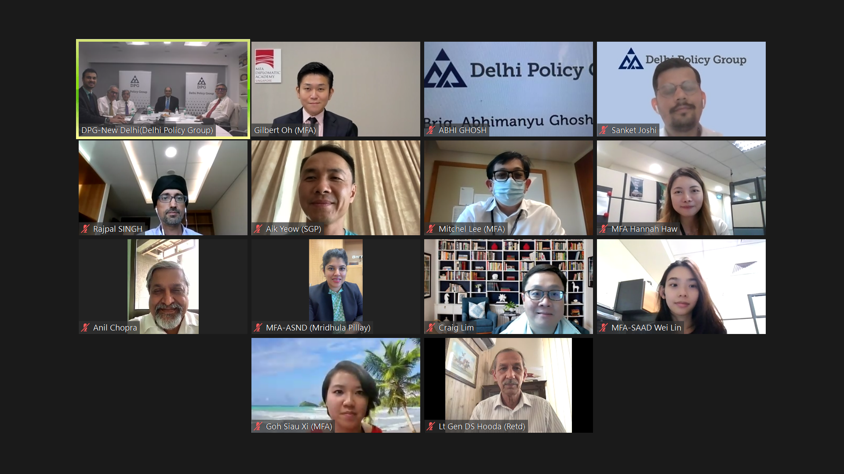
Task: Select Gilbert Oh (MFA) video tile
Action: click(x=336, y=89)
